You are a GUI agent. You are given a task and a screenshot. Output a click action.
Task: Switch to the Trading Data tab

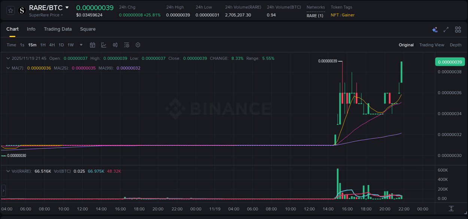click(58, 29)
